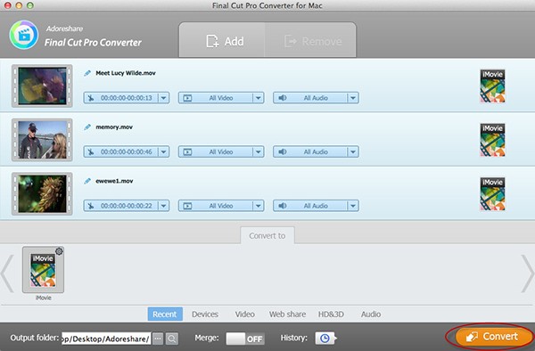
Task: Click trim scissors icon for Meet Lucy Wilde.mov
Action: [x=90, y=98]
